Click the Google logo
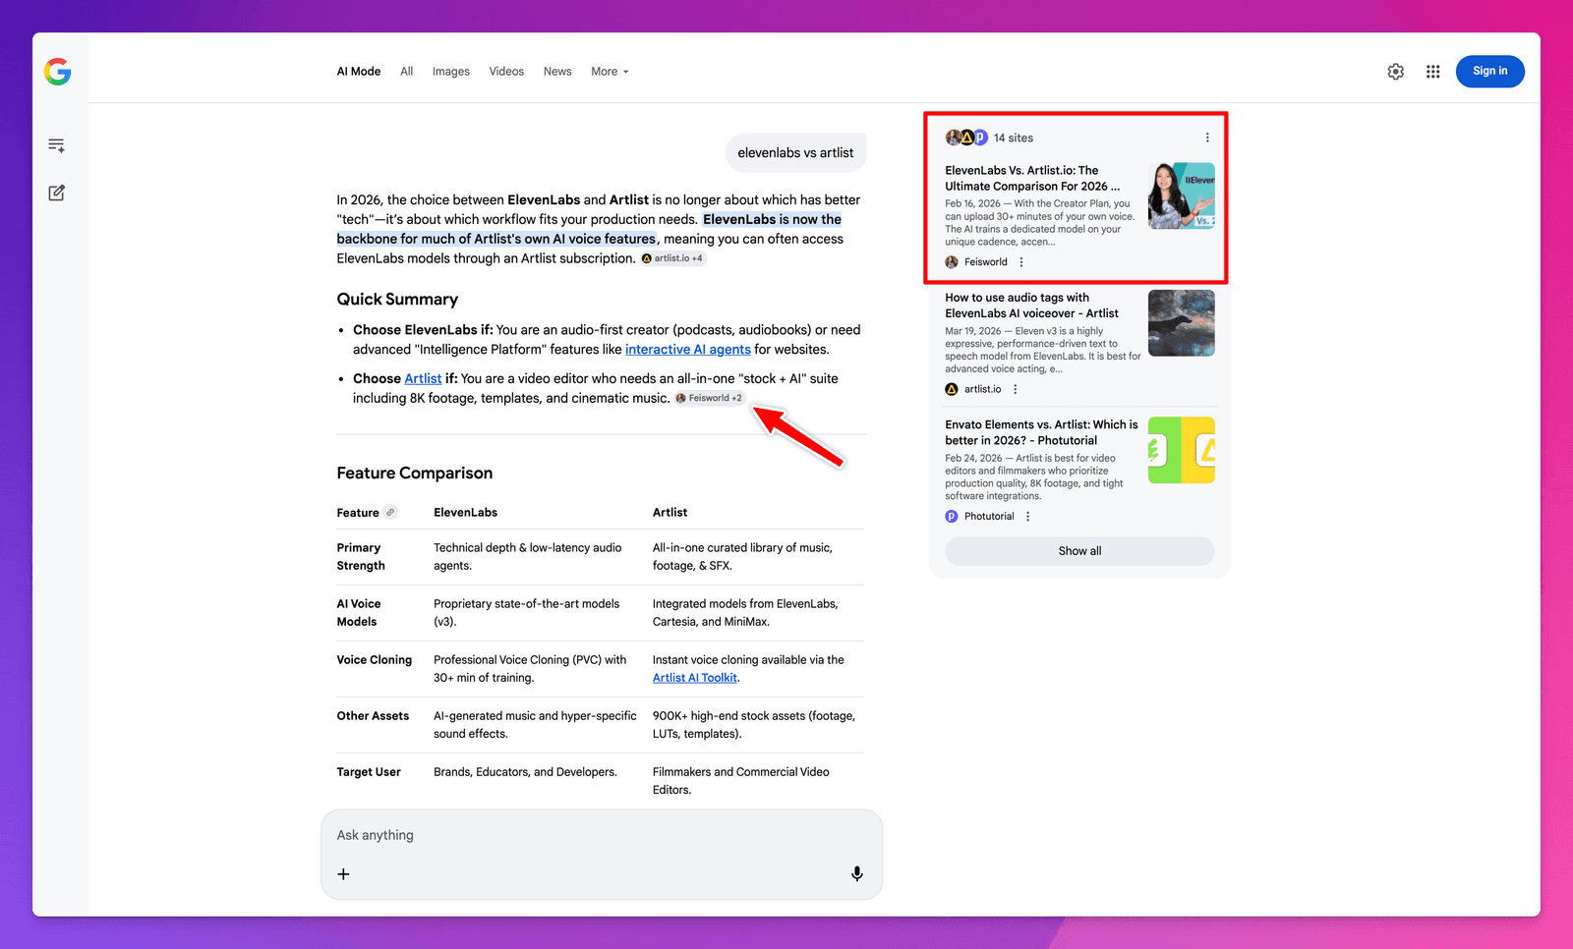 tap(57, 72)
